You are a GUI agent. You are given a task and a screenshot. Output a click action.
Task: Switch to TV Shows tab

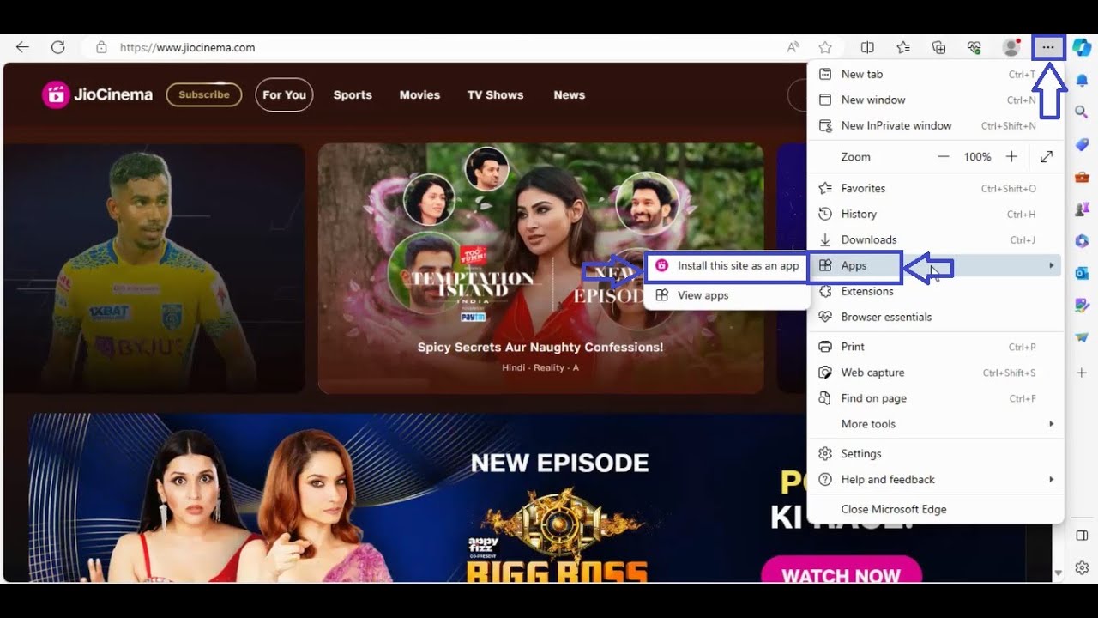[495, 95]
